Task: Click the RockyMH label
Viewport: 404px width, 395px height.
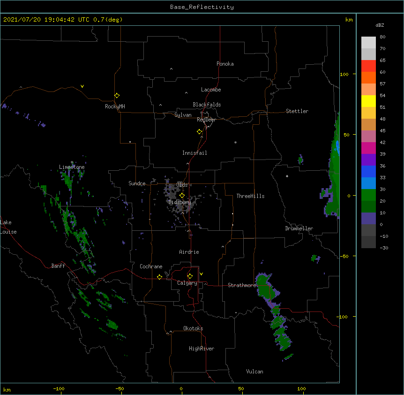Action: click(x=115, y=106)
